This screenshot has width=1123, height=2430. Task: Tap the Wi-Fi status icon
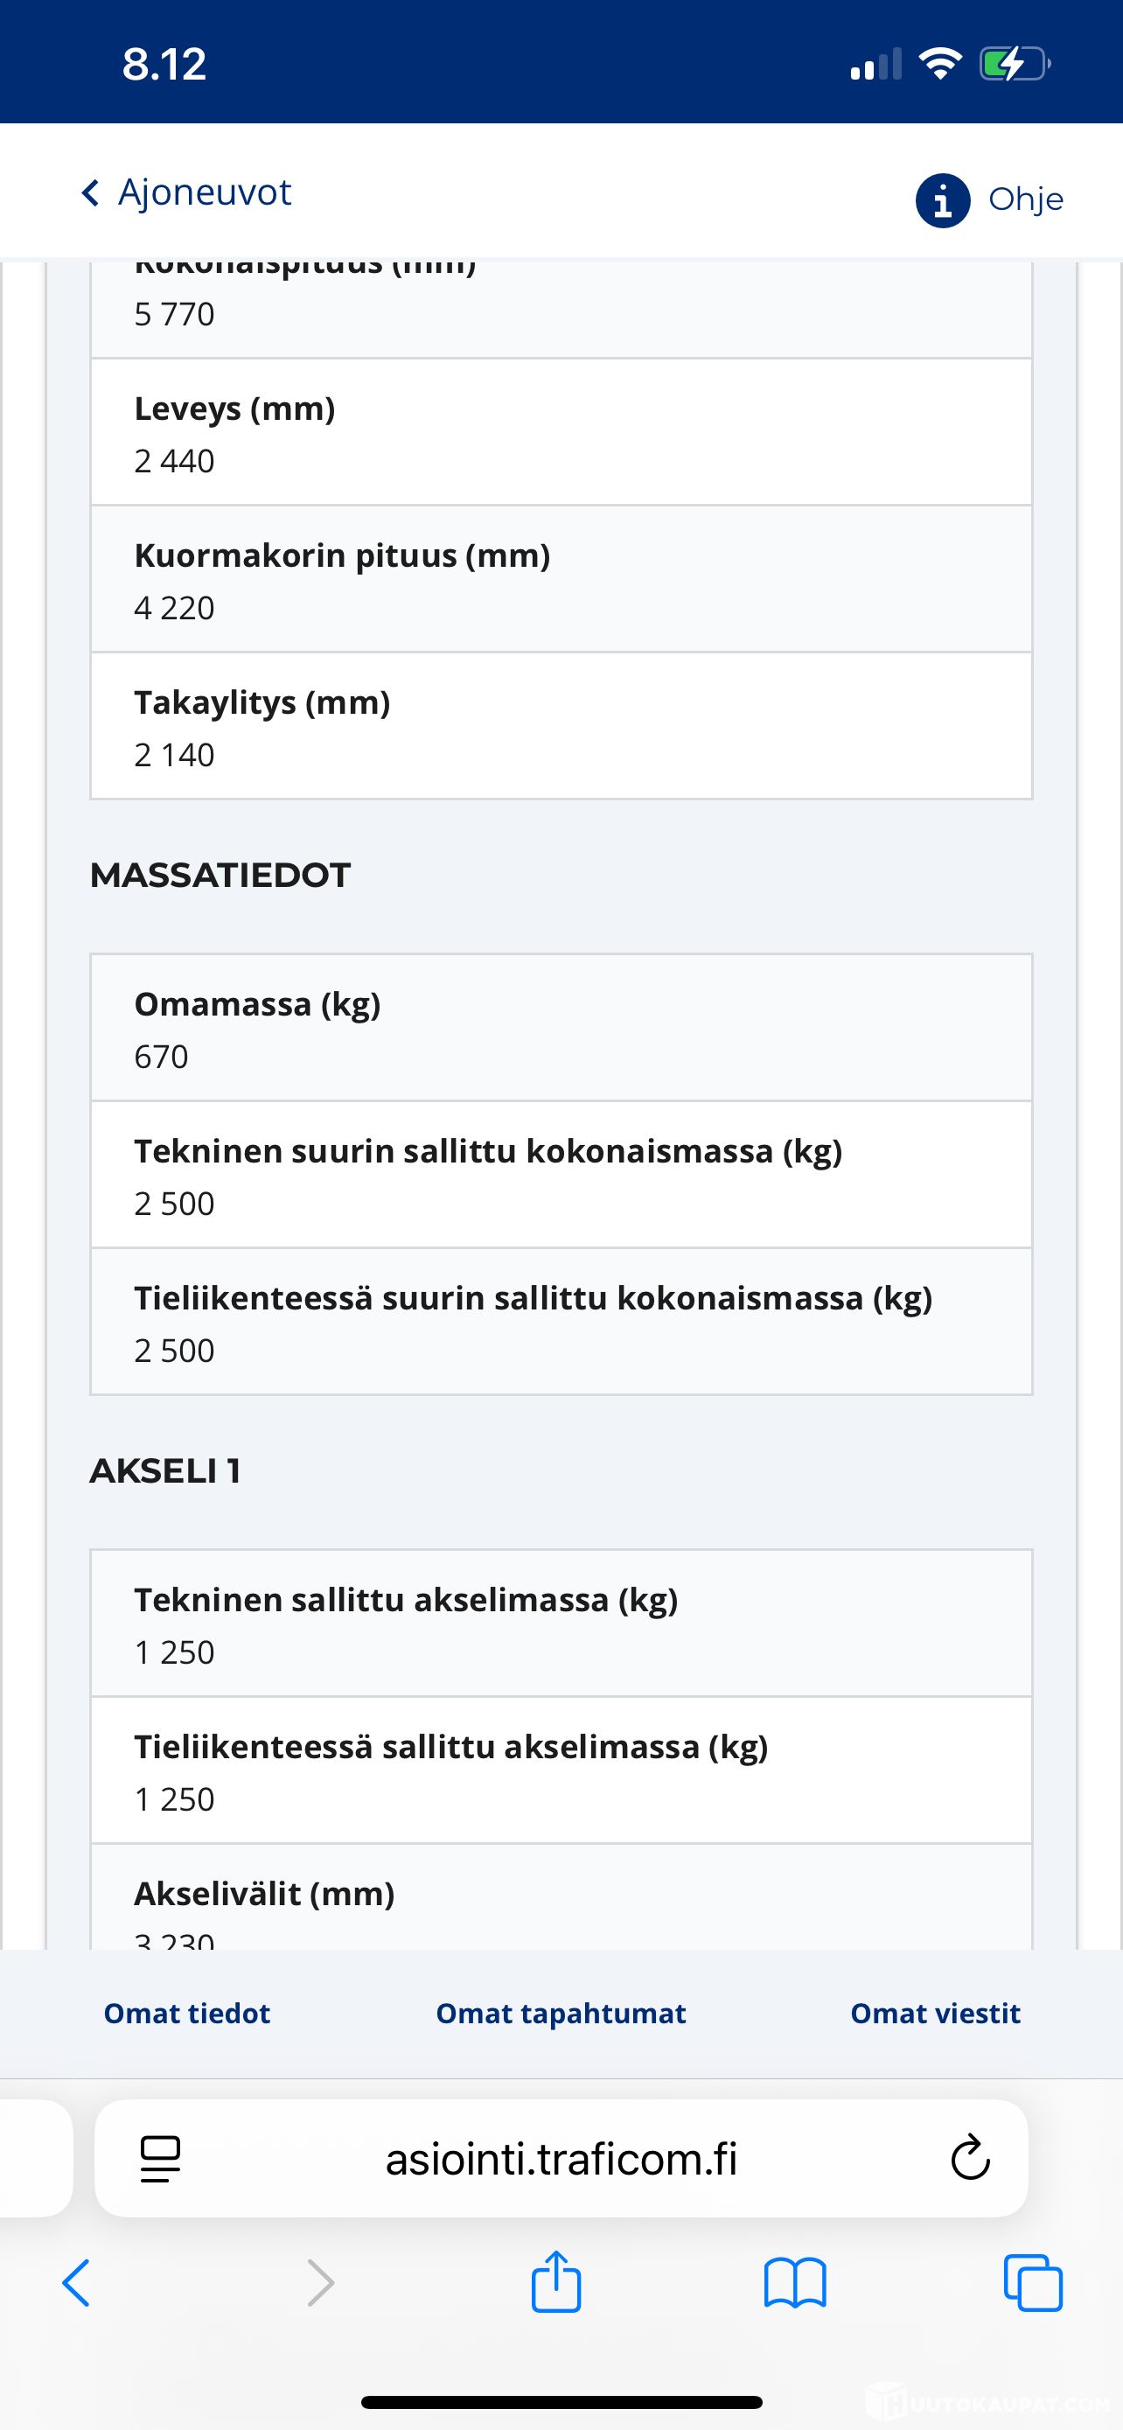pos(939,64)
